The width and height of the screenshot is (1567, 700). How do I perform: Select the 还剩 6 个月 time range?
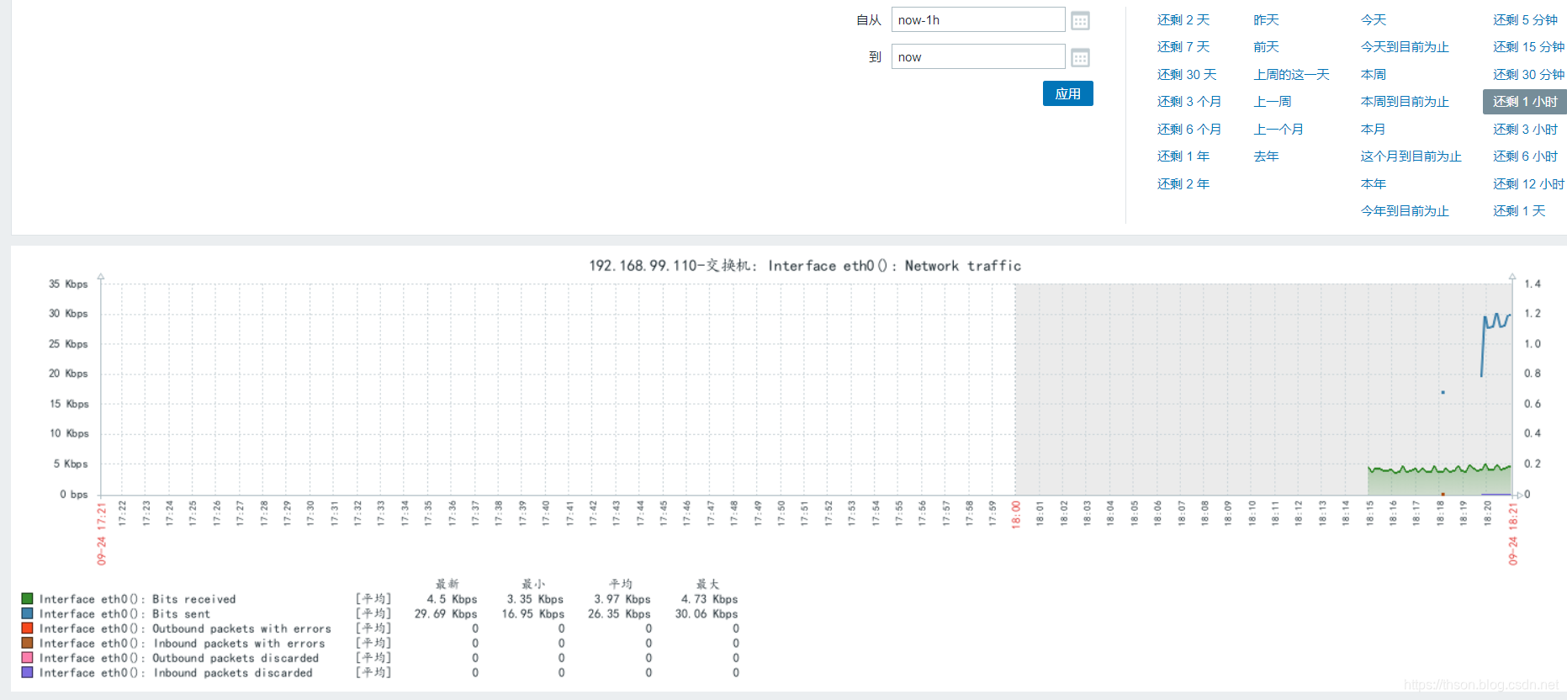1188,129
